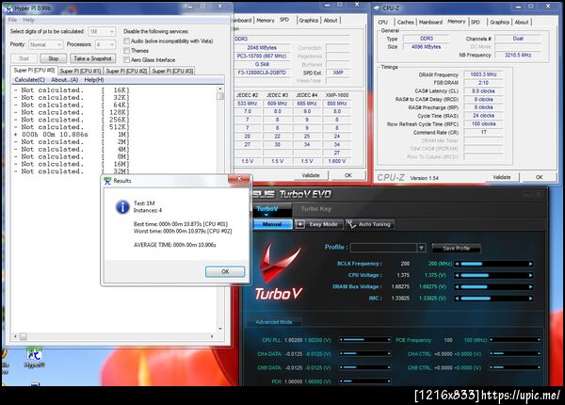The image size is (565, 405).
Task: Open SPD tab in right CPU-Z window
Action: [476, 22]
